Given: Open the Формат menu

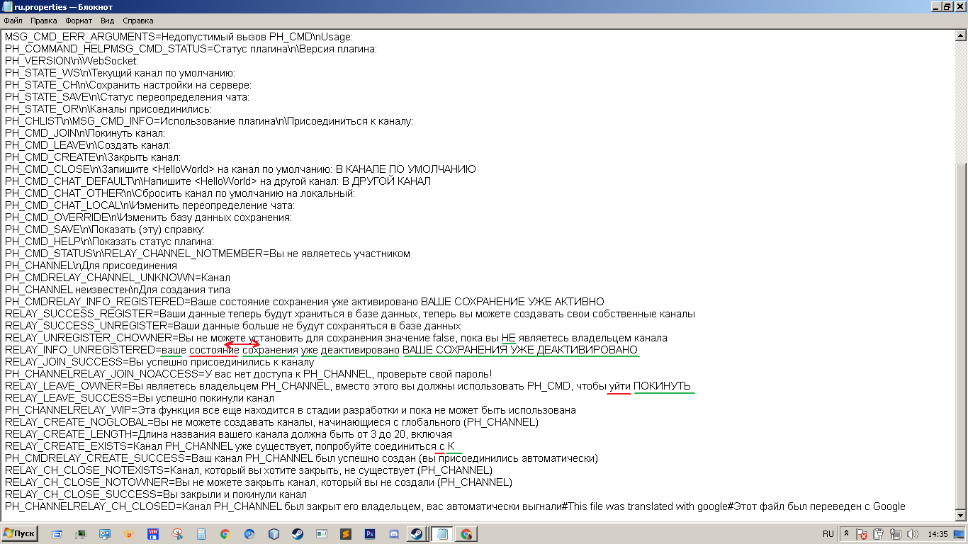Looking at the screenshot, I should [x=79, y=21].
